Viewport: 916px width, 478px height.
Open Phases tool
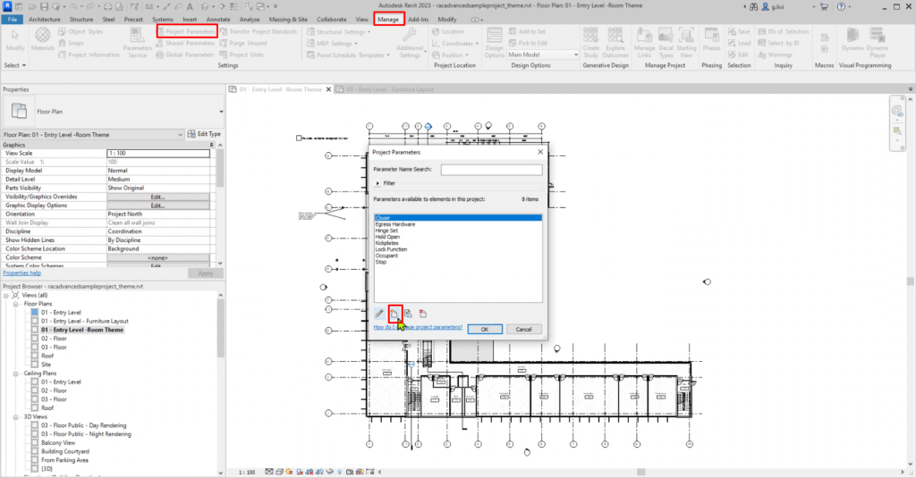[x=711, y=38]
